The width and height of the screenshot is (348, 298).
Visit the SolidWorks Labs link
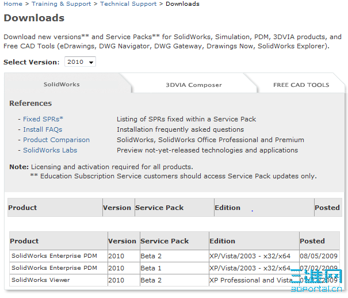tap(50, 150)
